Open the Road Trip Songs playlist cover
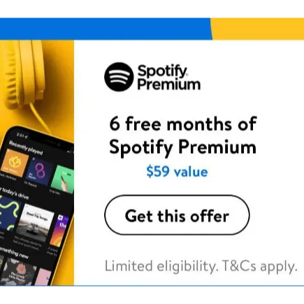This screenshot has height=304, width=304. point(36,222)
